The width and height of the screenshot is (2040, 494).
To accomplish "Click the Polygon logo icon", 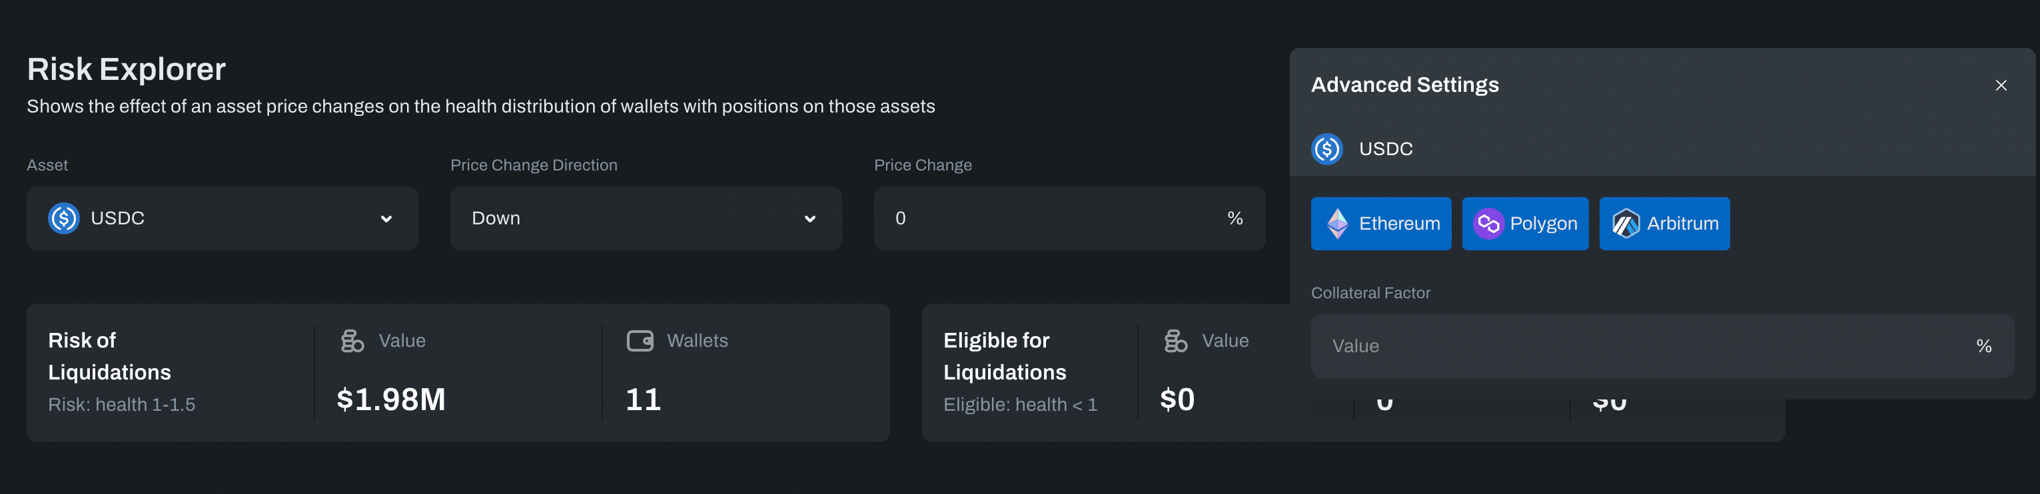I will [x=1488, y=224].
